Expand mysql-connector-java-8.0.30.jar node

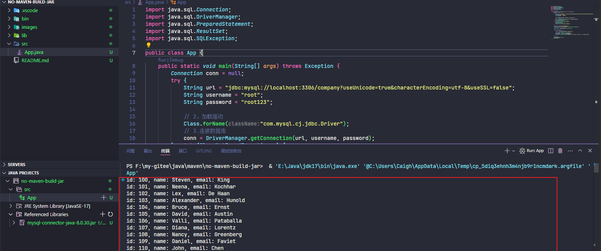point(14,223)
